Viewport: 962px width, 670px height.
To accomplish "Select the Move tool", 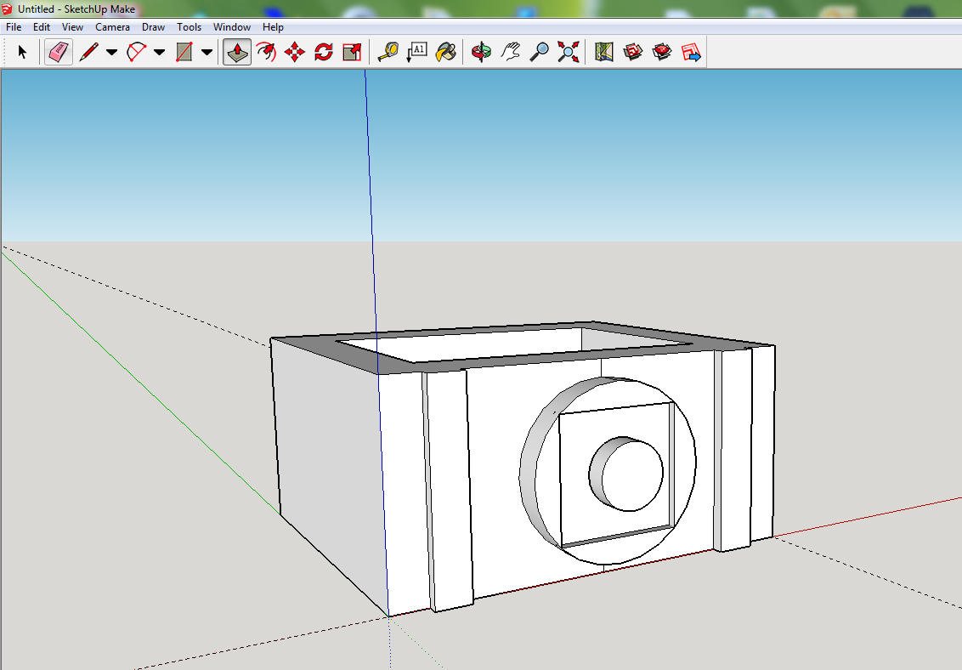I will tap(293, 51).
